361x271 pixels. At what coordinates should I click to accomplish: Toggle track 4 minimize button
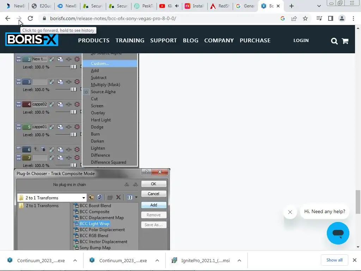click(19, 104)
